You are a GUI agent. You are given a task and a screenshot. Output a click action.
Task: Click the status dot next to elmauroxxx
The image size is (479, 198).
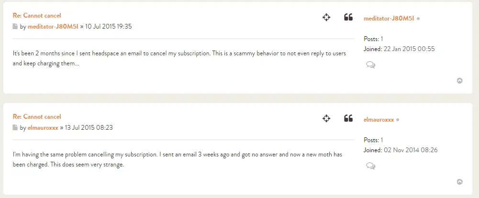click(x=398, y=120)
